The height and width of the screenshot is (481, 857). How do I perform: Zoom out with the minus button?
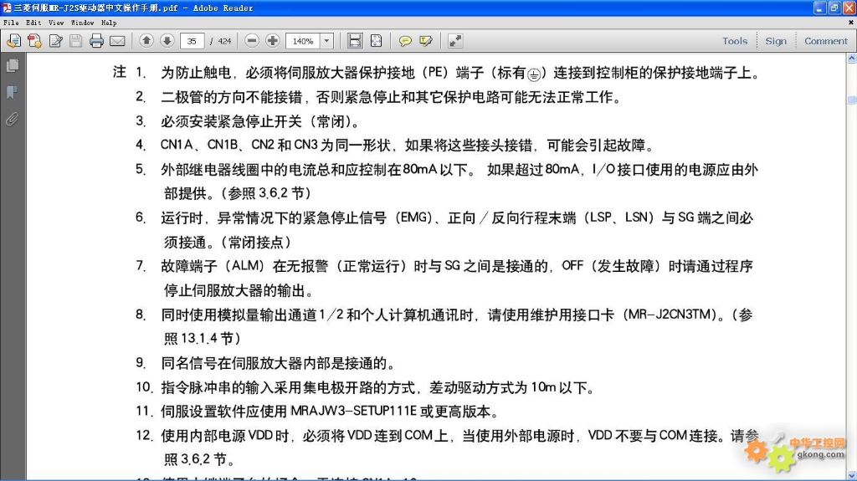[x=252, y=40]
